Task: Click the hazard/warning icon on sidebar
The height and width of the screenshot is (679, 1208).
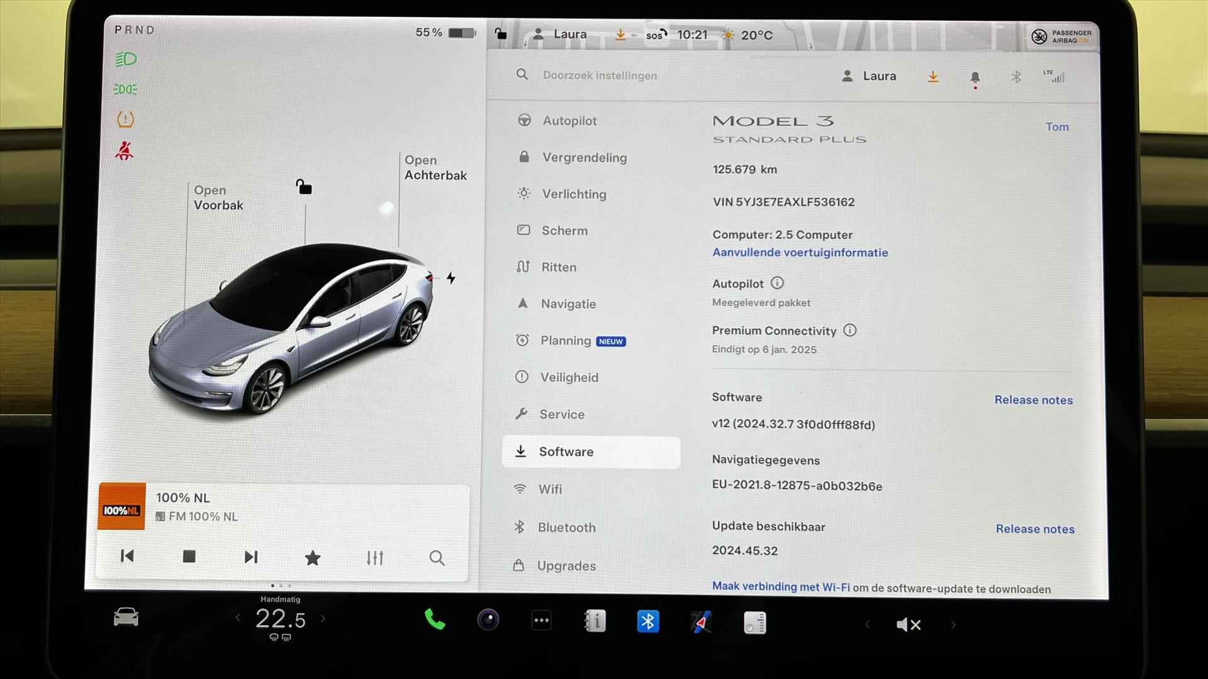Action: [125, 119]
